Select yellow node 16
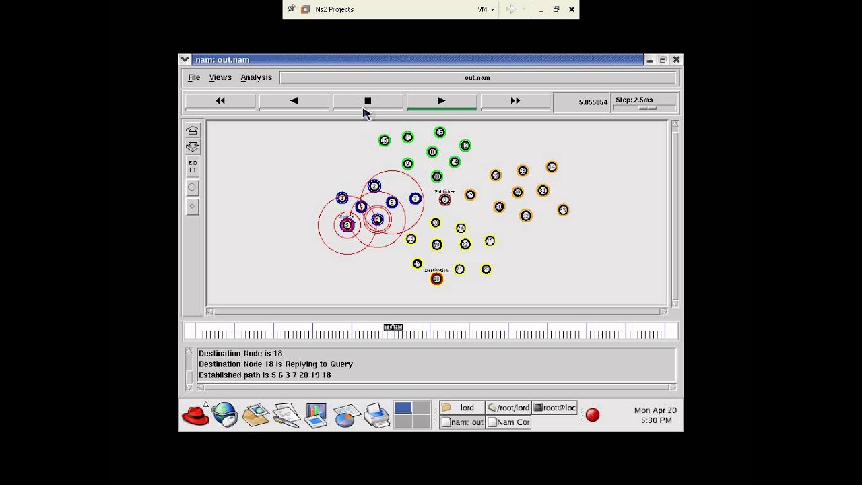 tap(411, 239)
